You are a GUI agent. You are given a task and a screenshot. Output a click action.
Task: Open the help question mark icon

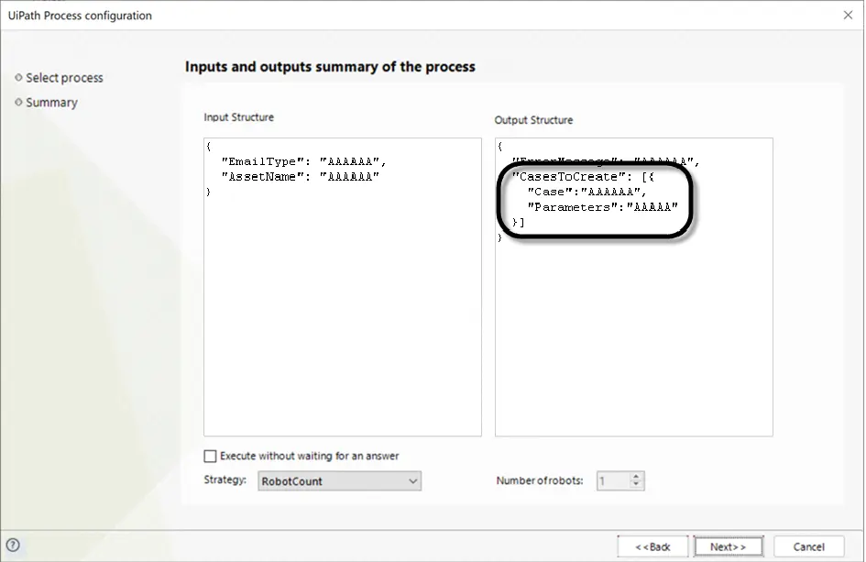13,545
